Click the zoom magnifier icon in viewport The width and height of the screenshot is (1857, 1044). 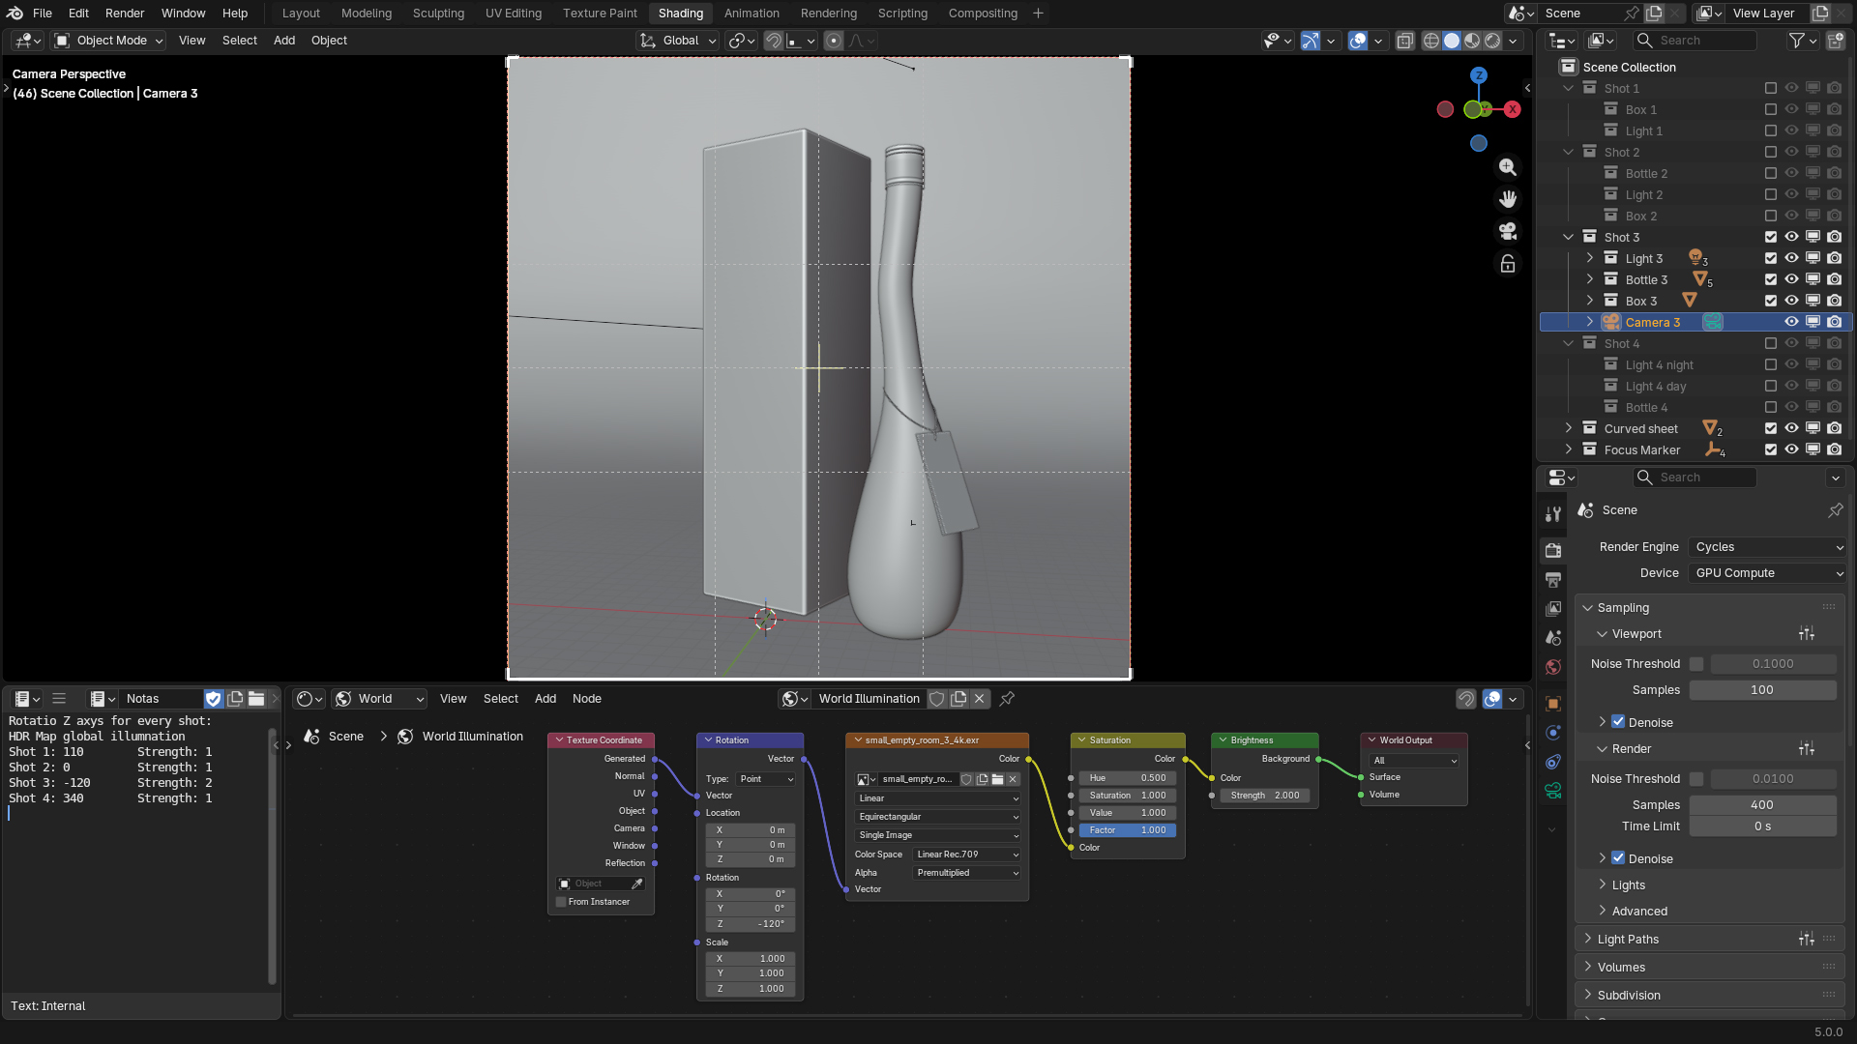pyautogui.click(x=1507, y=167)
